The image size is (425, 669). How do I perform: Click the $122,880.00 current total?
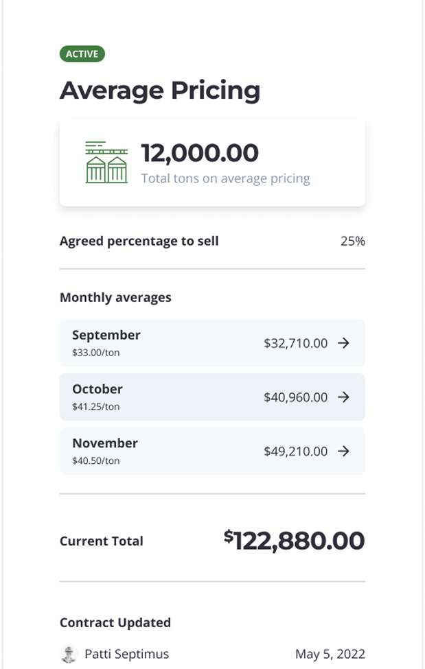point(294,541)
